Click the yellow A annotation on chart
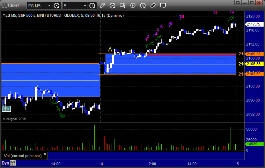This screenshot has width=265, height=168. (x=110, y=49)
